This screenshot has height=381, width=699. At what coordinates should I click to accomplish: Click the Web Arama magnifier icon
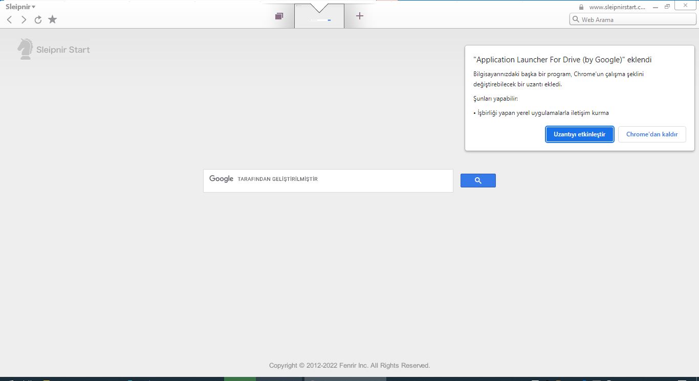576,19
